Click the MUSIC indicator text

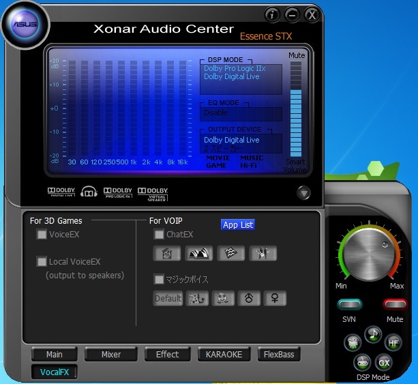pos(252,158)
